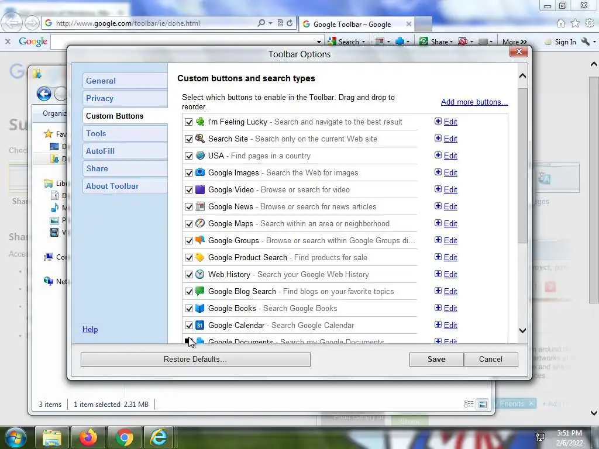The width and height of the screenshot is (599, 449).
Task: Click the USA globe icon
Action: click(200, 156)
